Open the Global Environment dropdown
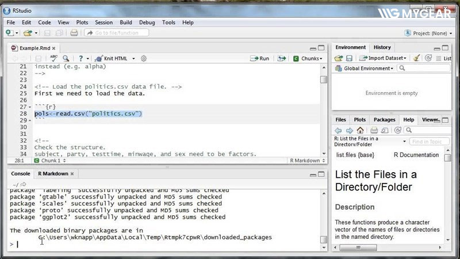460x259 pixels. (x=364, y=68)
